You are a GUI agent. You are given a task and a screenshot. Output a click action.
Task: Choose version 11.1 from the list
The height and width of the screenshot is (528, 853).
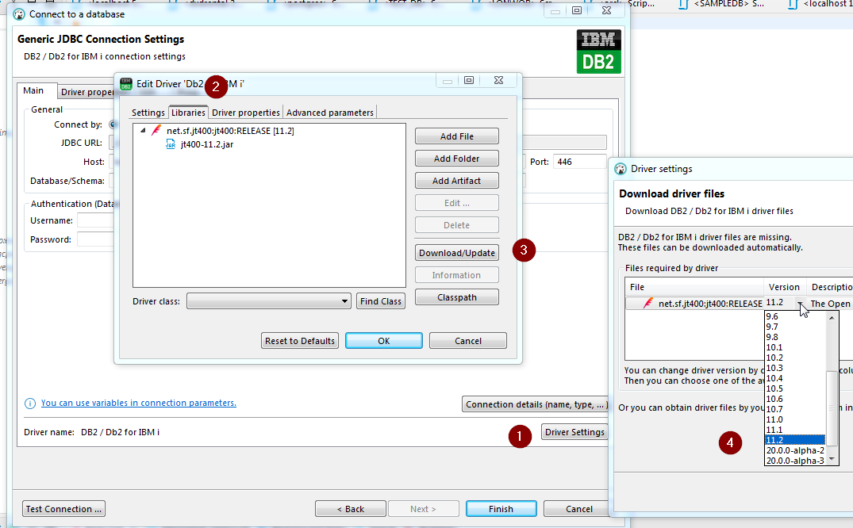tap(795, 430)
